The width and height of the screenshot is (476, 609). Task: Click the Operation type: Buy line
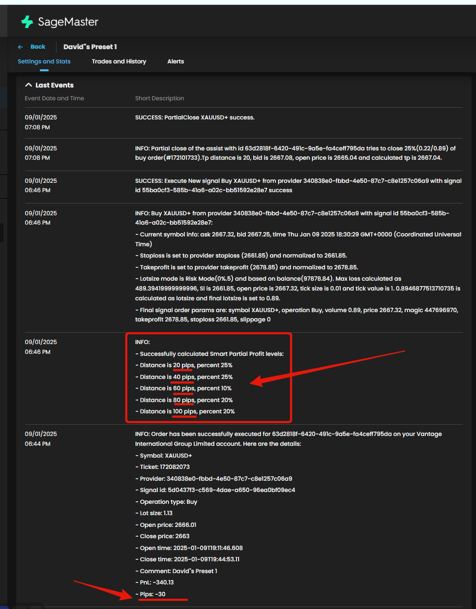pyautogui.click(x=166, y=502)
